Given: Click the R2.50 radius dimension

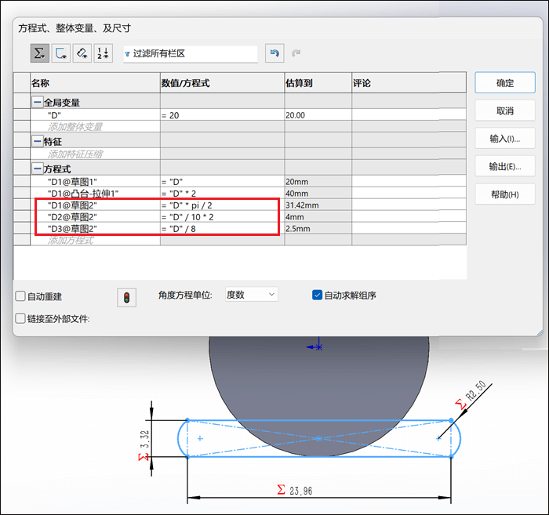Looking at the screenshot, I should click(x=477, y=390).
